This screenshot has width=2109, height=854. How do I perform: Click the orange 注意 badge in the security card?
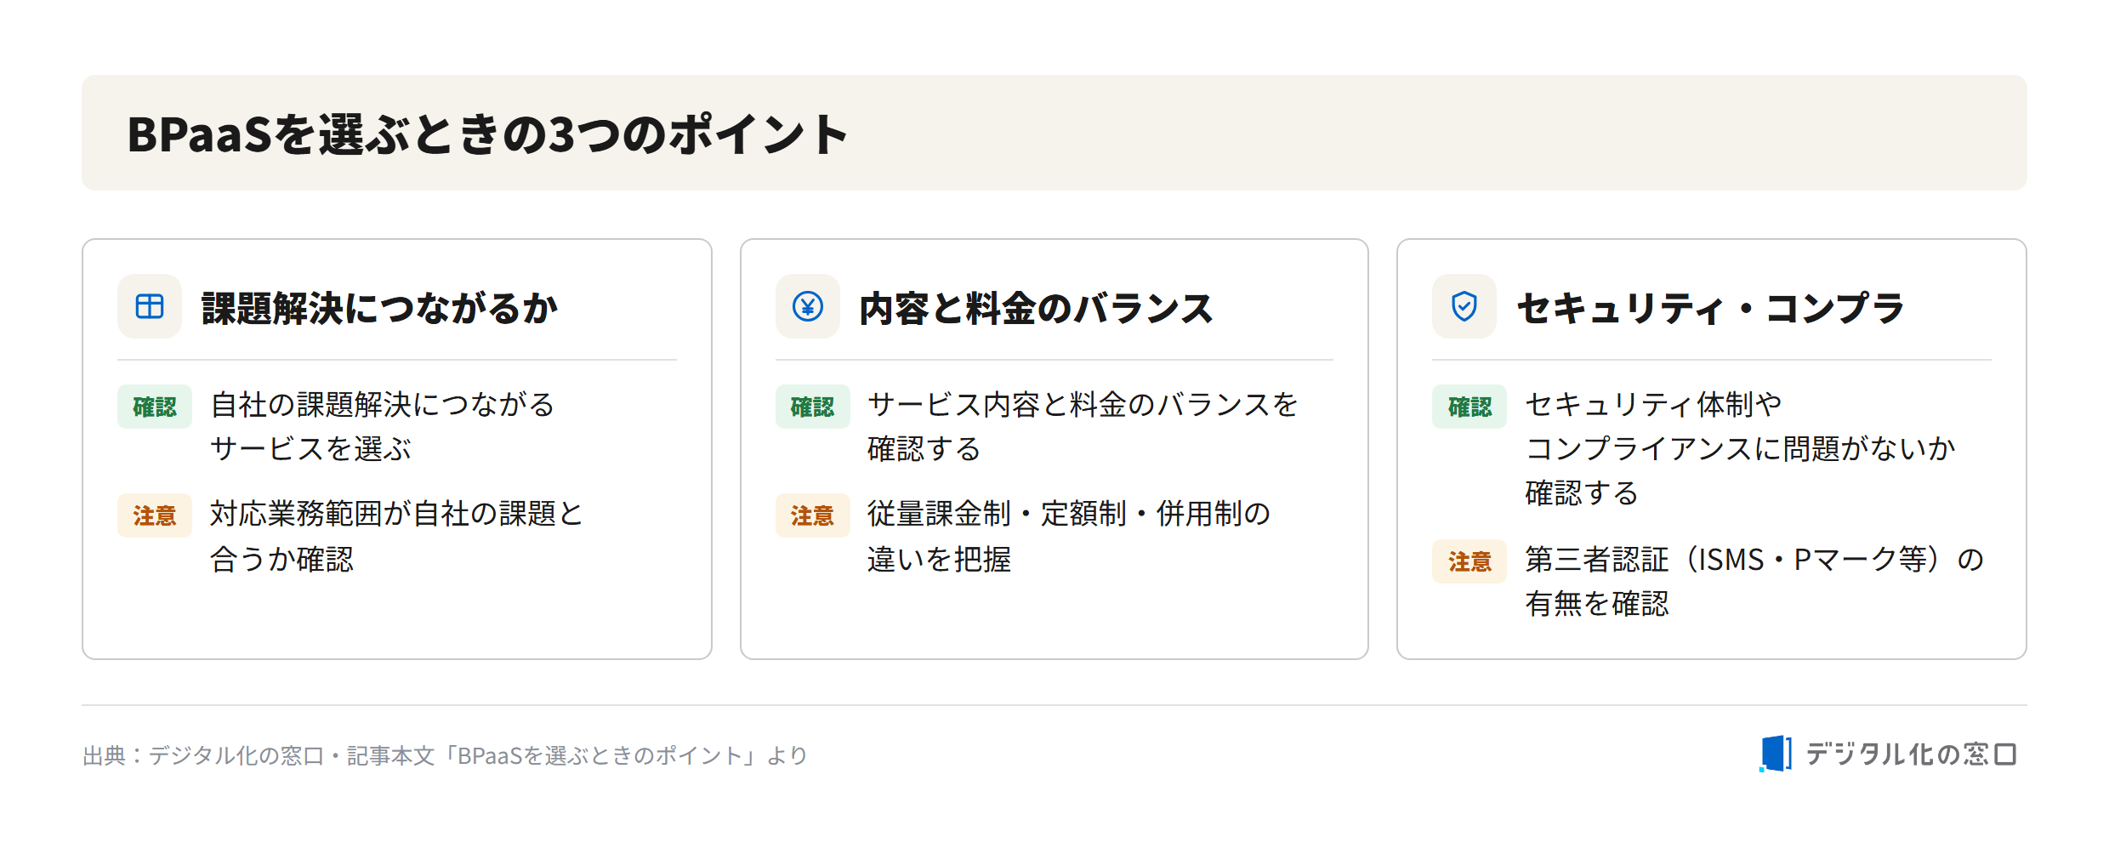[1469, 561]
